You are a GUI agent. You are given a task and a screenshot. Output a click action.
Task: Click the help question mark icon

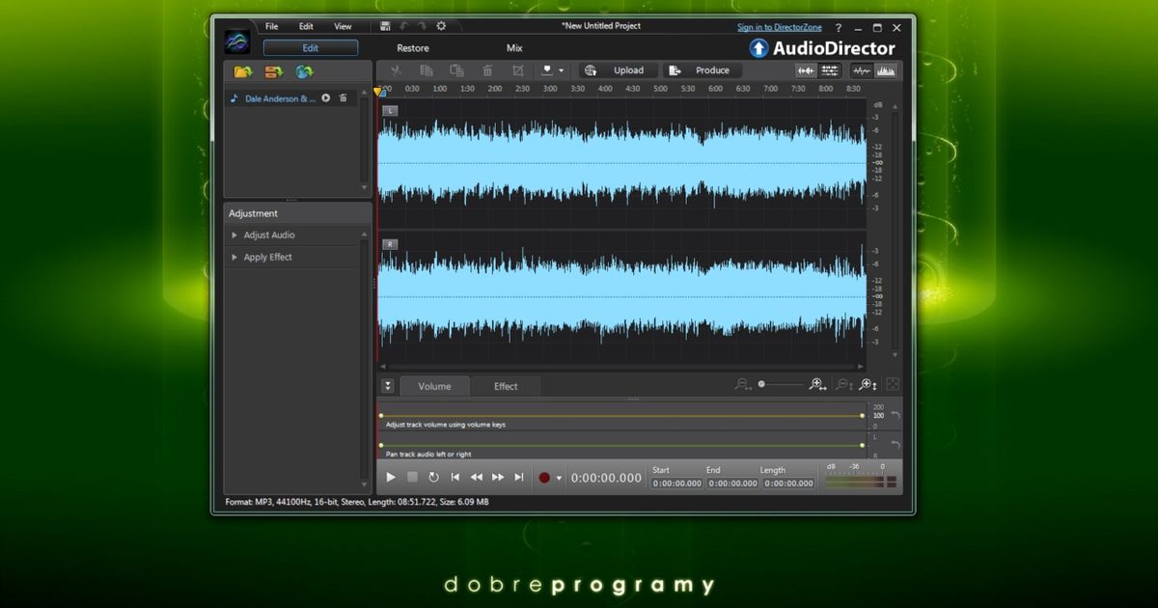(x=838, y=28)
